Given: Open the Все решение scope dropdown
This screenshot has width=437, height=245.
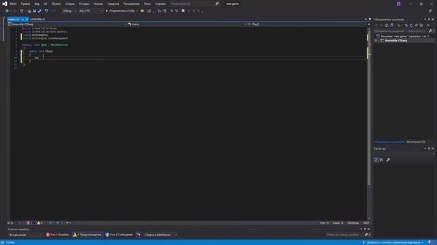Looking at the screenshot, I should [25, 235].
